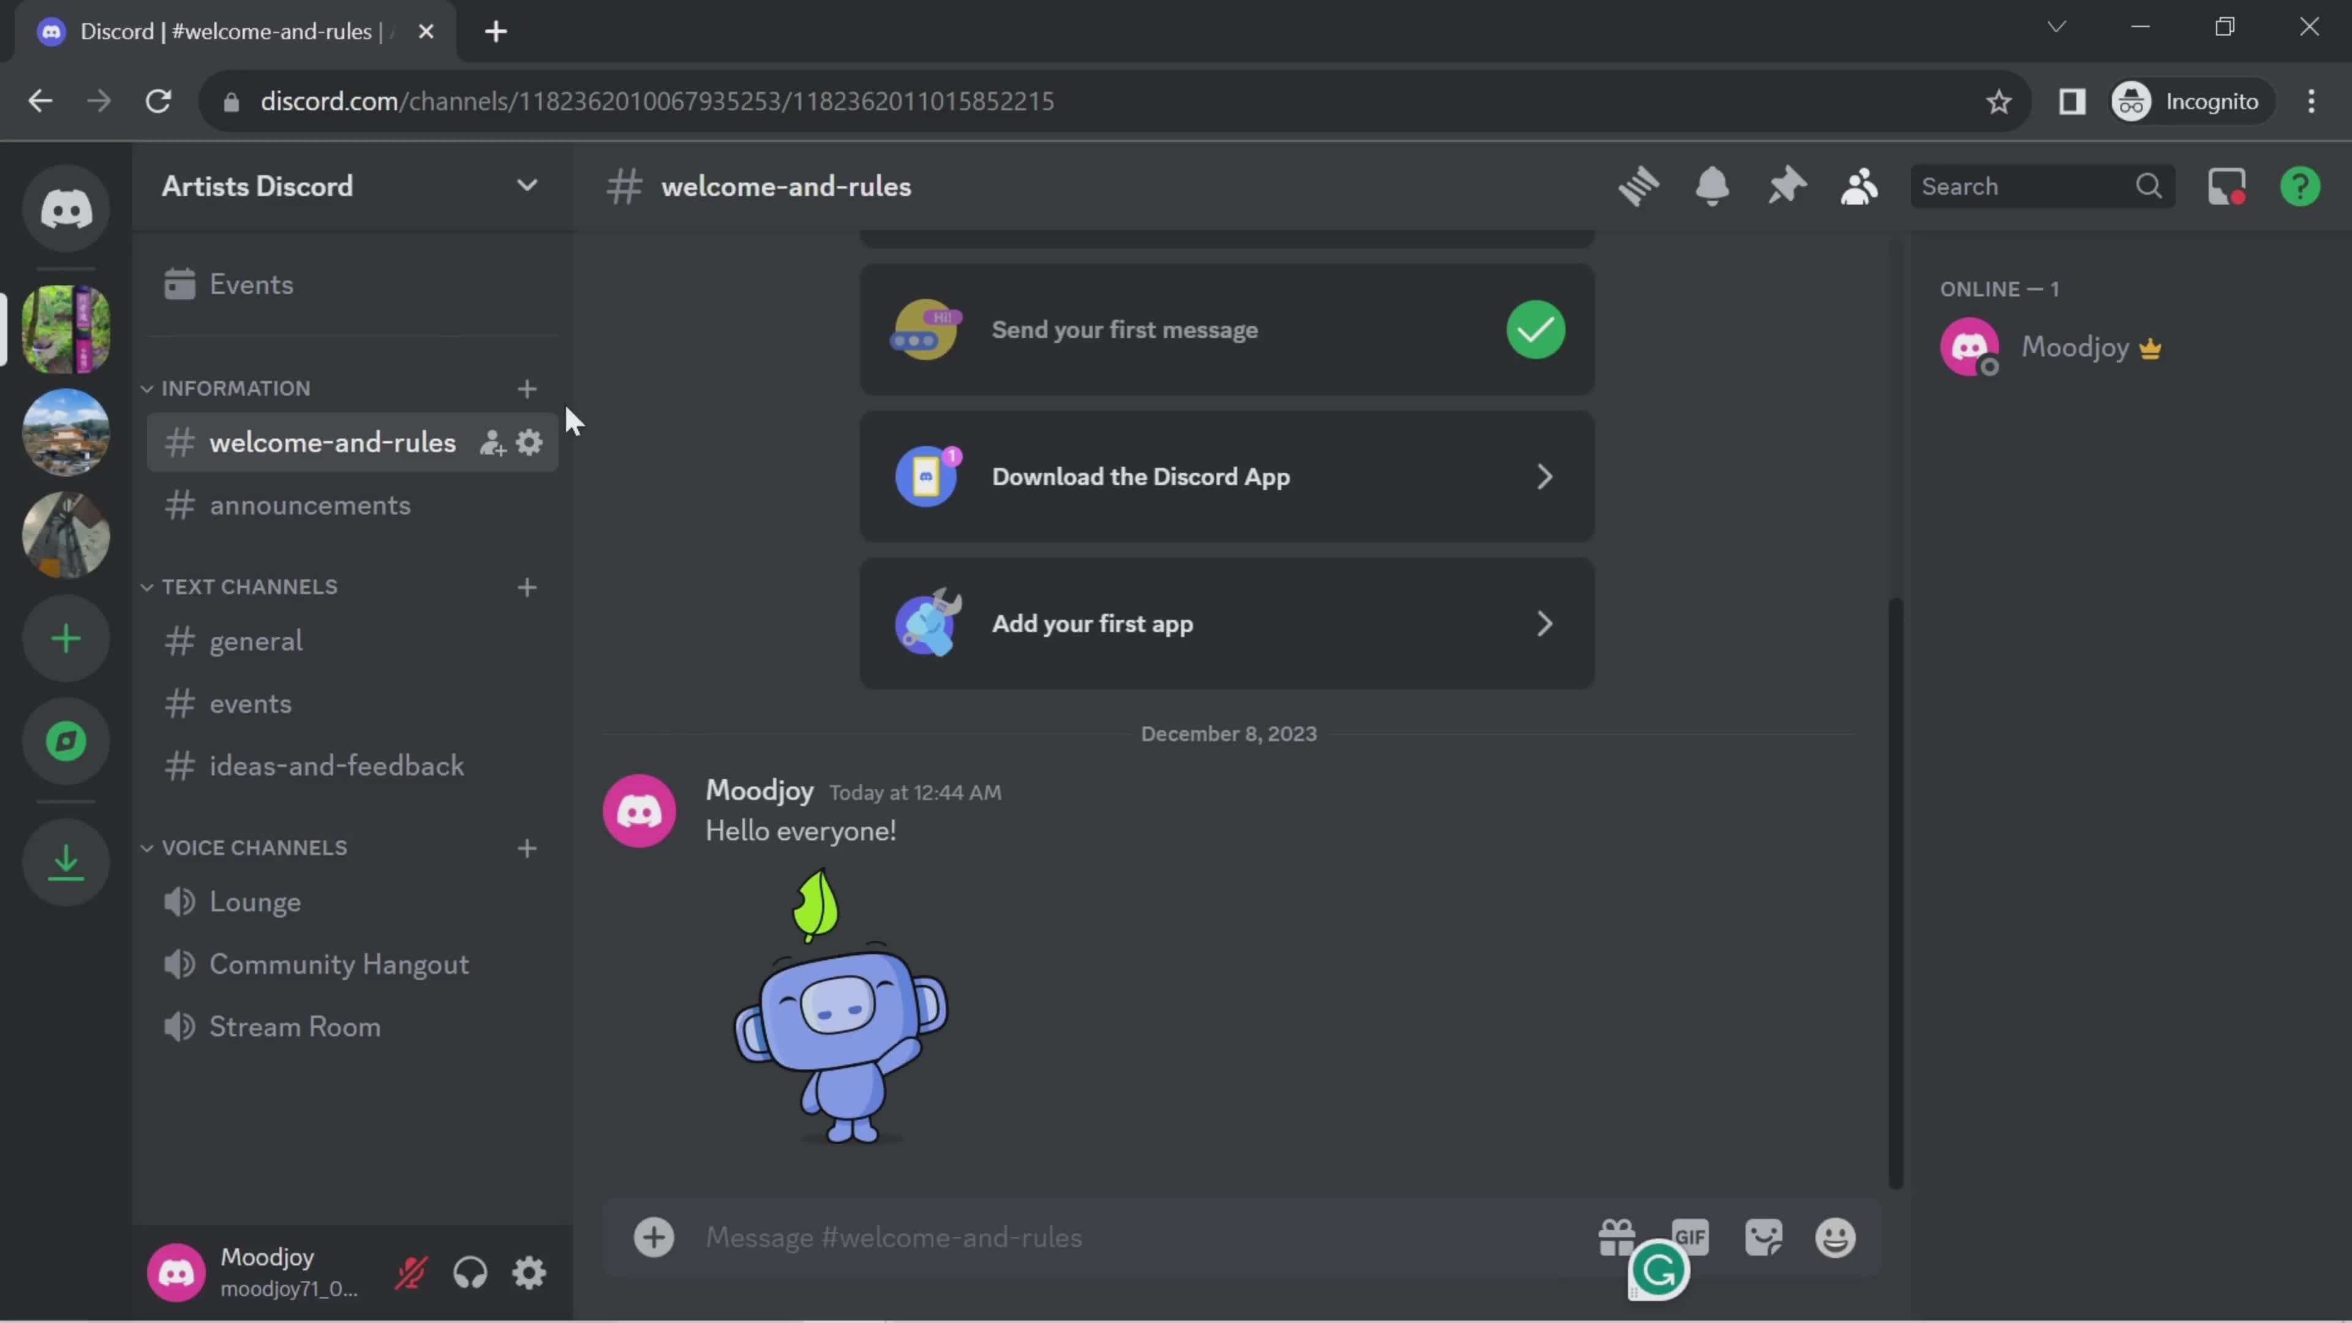This screenshot has width=2352, height=1323.
Task: Create channel in INFORMATION category
Action: coord(527,389)
